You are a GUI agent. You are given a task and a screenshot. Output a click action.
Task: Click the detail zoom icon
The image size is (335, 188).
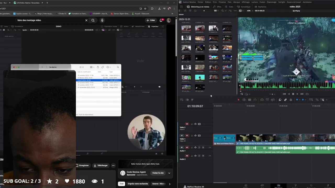click(x=317, y=100)
